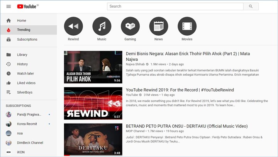This screenshot has height=157, width=278.
Task: Open the Gaming category circle icon
Action: (x=130, y=26)
